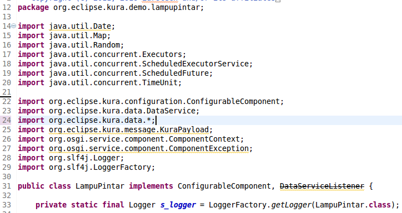Click the implements keyword on line 31
Screen dimensions: 402x213
pos(151,186)
